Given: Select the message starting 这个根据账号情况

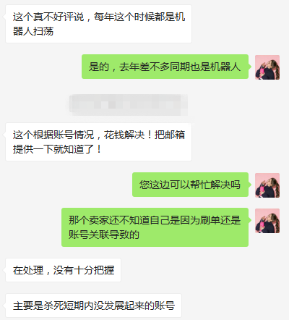Looking at the screenshot, I should pyautogui.click(x=98, y=142).
